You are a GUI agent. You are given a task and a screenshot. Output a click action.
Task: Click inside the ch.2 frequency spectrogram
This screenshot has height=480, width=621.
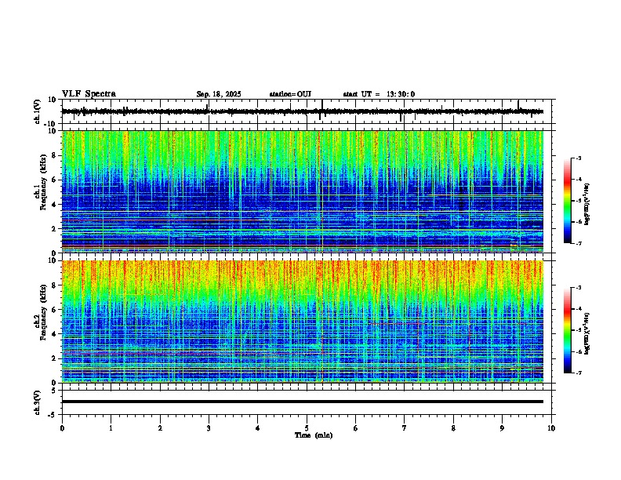pyautogui.click(x=303, y=322)
